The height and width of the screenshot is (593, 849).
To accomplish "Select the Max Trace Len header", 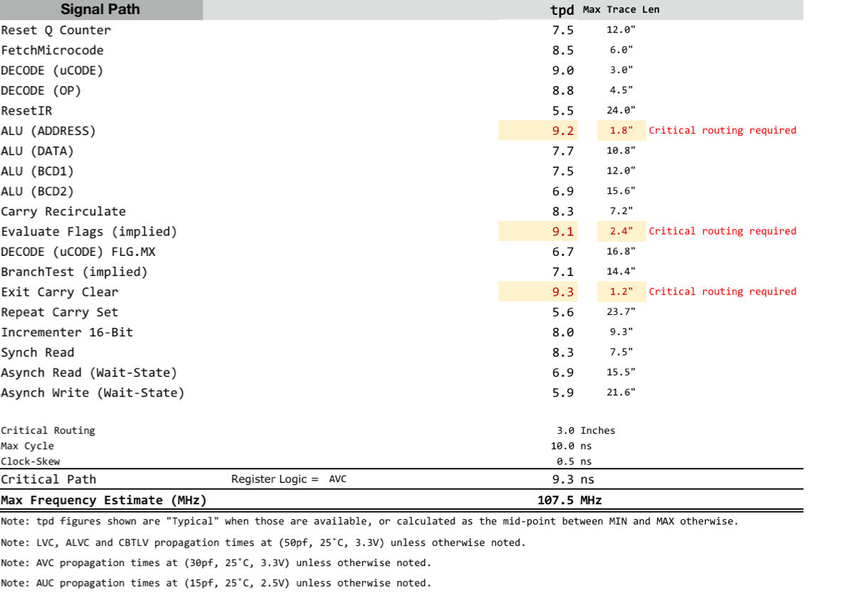I will coord(621,10).
